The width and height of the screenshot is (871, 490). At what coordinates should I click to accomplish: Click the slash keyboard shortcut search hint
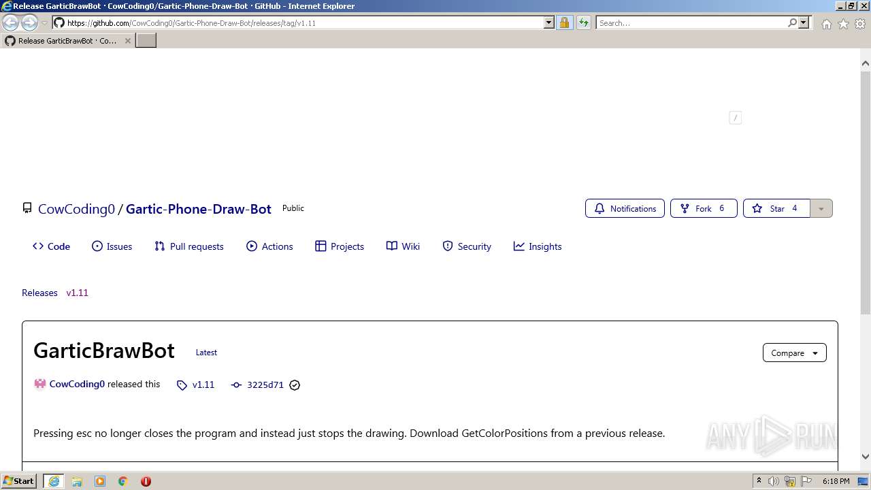(x=735, y=118)
